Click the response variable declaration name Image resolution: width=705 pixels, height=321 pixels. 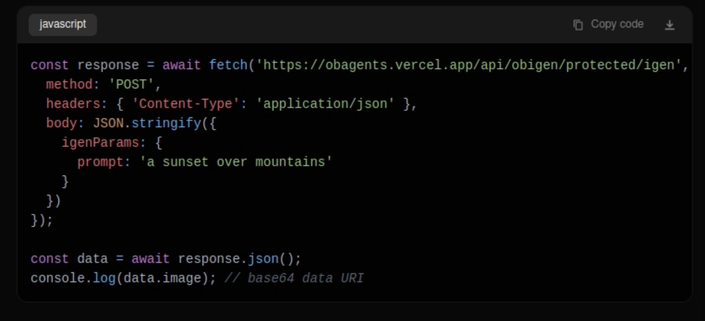[108, 65]
